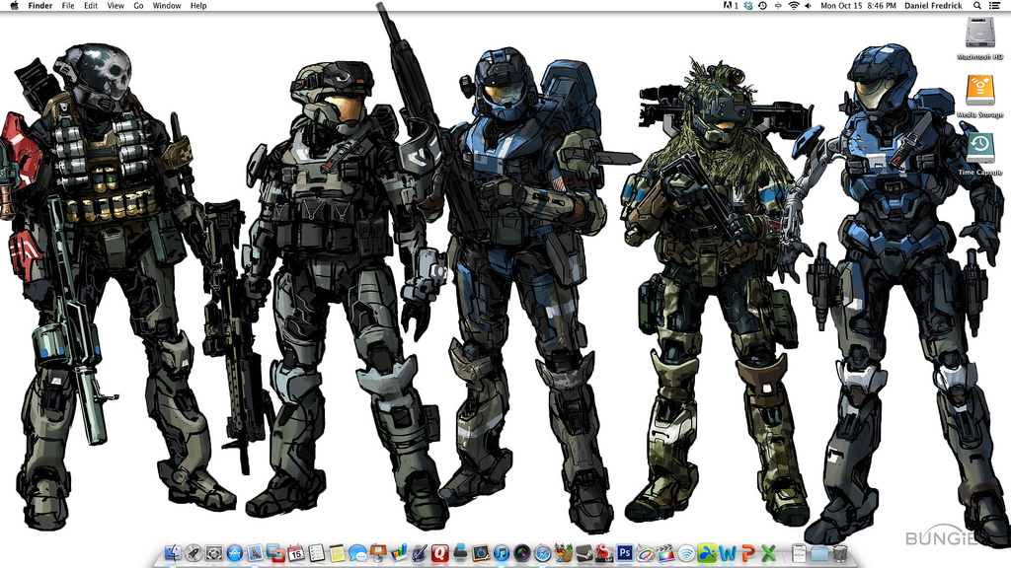Viewport: 1011px width, 568px height.
Task: Click the date and time clock
Action: pyautogui.click(x=858, y=6)
